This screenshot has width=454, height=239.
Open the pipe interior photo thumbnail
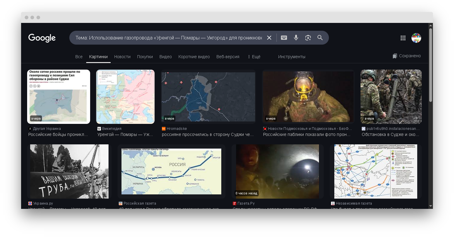pyautogui.click(x=278, y=171)
